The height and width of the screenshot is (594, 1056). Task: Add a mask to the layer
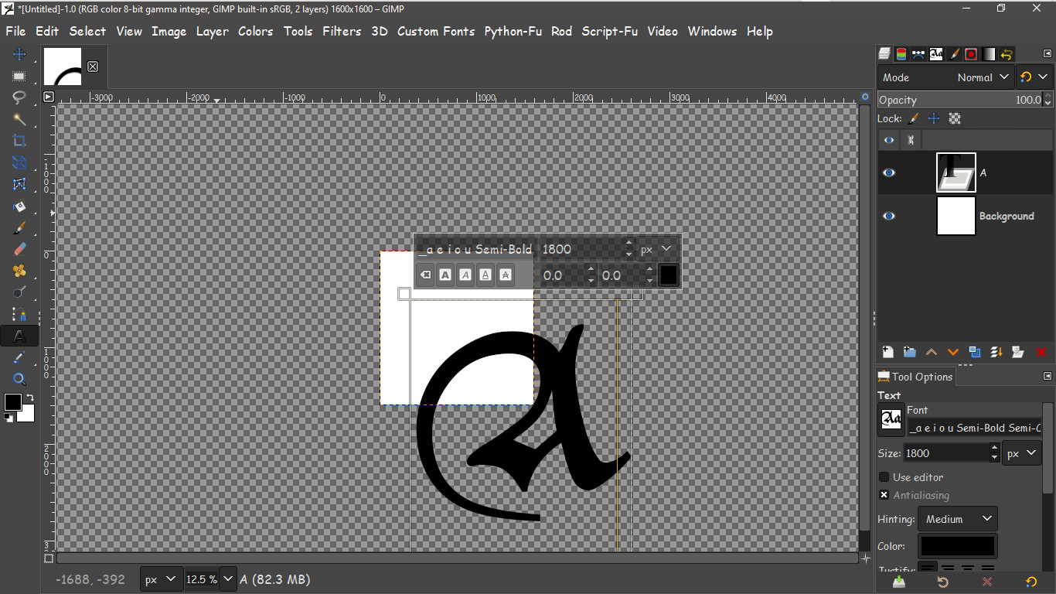coord(1018,352)
